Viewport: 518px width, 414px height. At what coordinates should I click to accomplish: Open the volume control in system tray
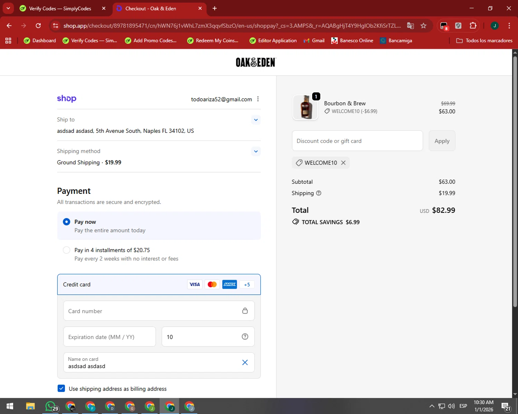[451, 406]
